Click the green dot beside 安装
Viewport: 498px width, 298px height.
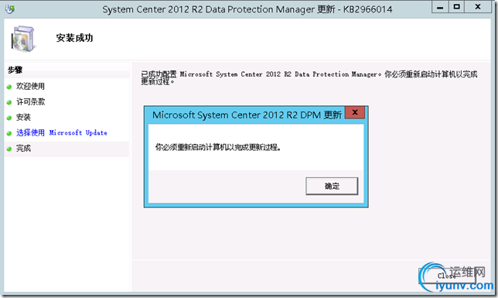pos(9,118)
